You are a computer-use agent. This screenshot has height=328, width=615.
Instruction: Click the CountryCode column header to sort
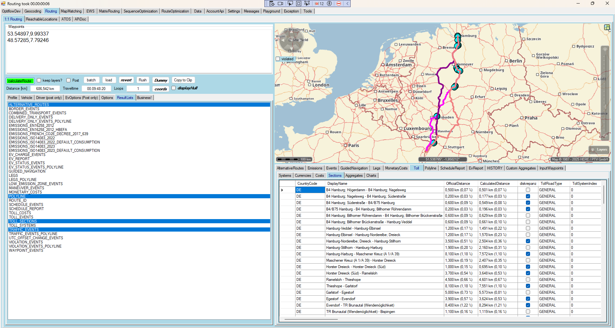point(307,184)
